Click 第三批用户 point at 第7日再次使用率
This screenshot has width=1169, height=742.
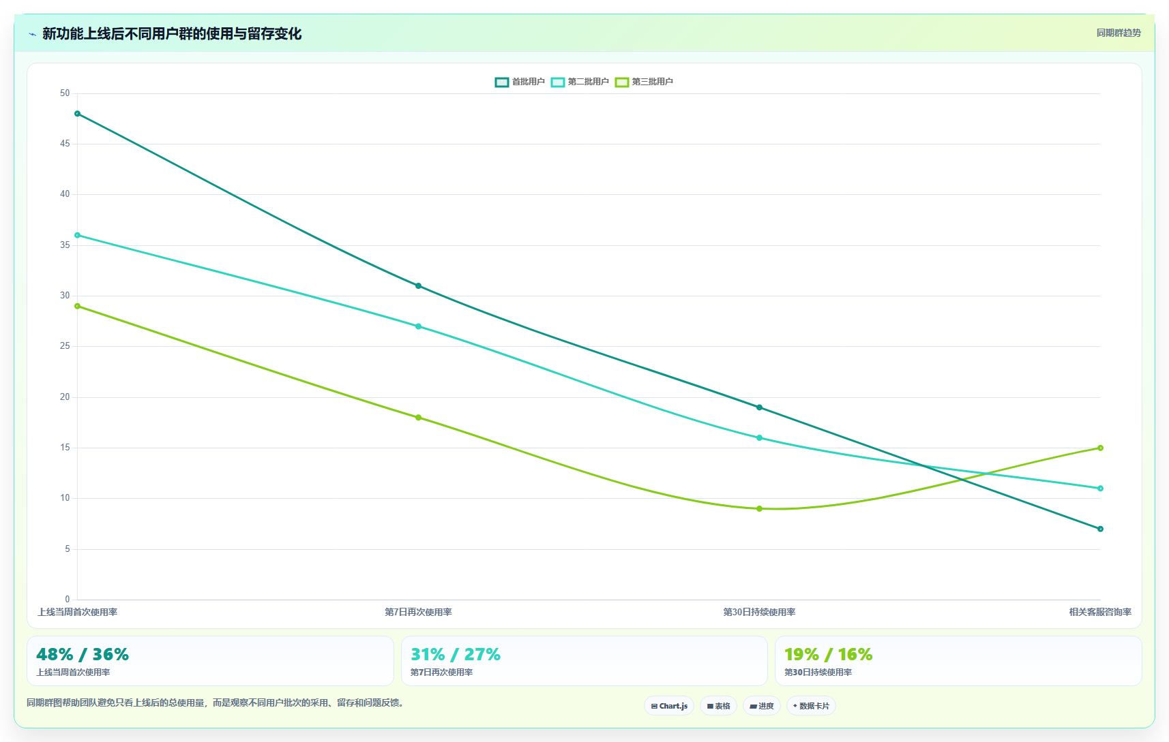coord(418,418)
